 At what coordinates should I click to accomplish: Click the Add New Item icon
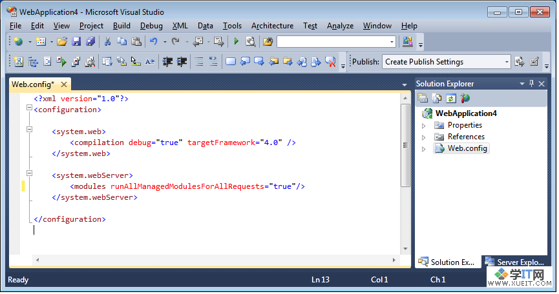(x=41, y=42)
